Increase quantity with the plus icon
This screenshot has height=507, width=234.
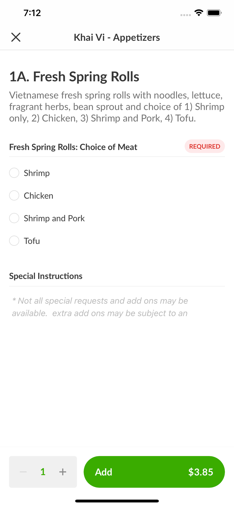click(63, 472)
